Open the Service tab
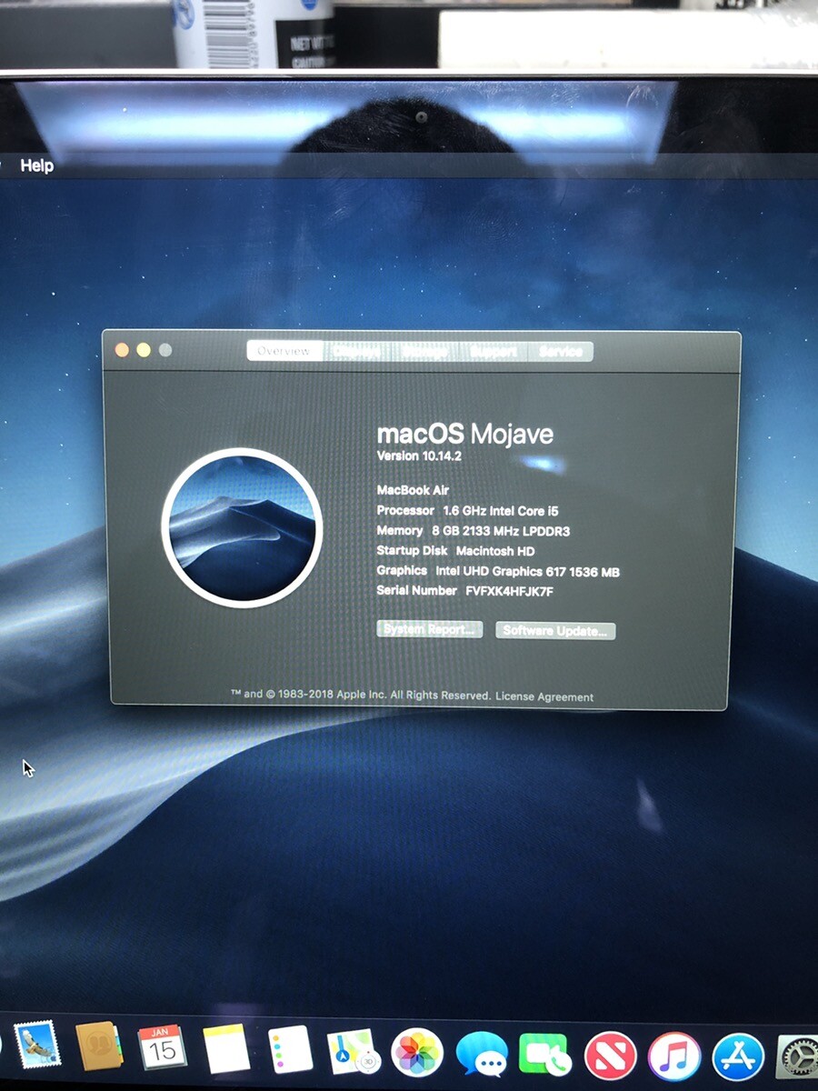 [x=561, y=352]
